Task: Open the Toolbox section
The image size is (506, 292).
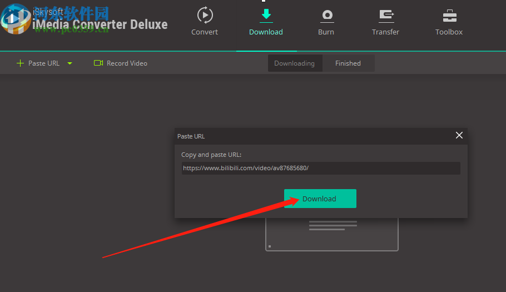Action: (449, 22)
